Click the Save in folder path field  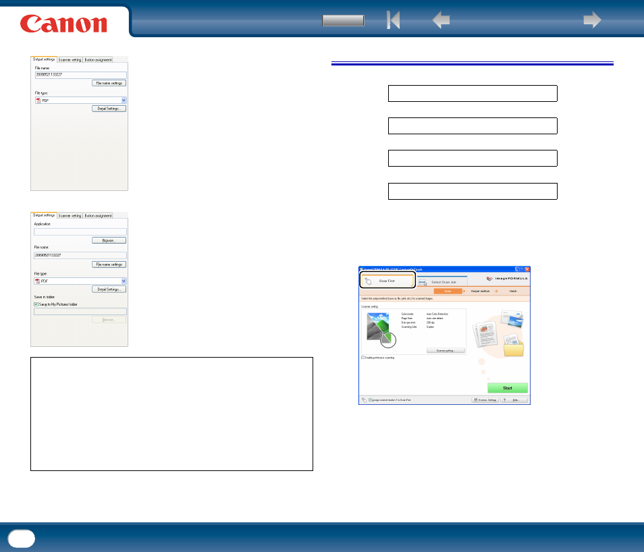click(80, 311)
